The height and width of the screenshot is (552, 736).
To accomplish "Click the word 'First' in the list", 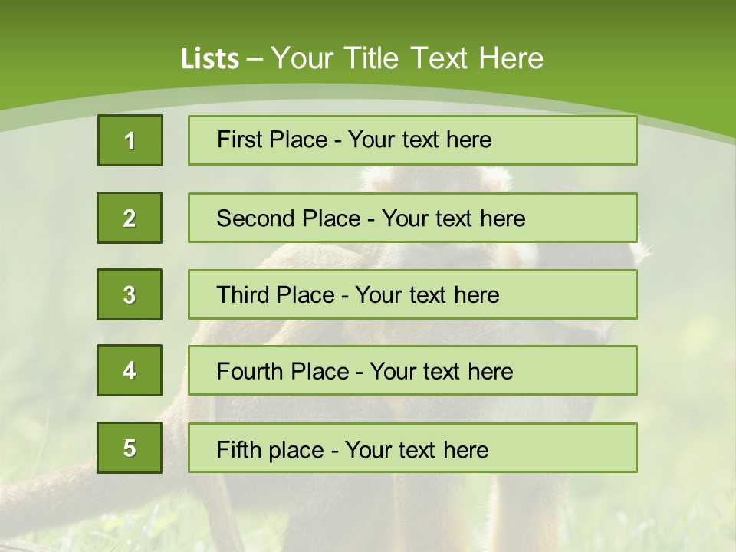I will coord(239,140).
